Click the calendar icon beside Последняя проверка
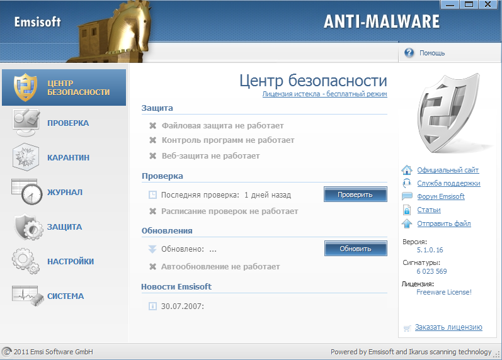The height and width of the screenshot is (360, 502). coord(152,195)
